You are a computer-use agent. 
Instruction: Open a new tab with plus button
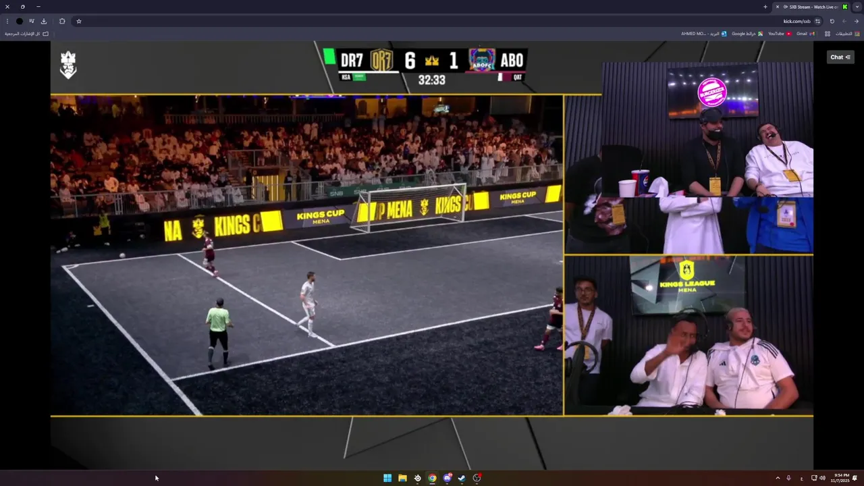point(765,7)
